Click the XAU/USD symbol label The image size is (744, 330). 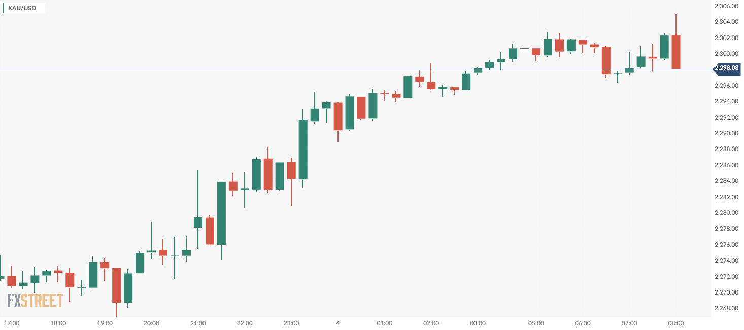(22, 8)
